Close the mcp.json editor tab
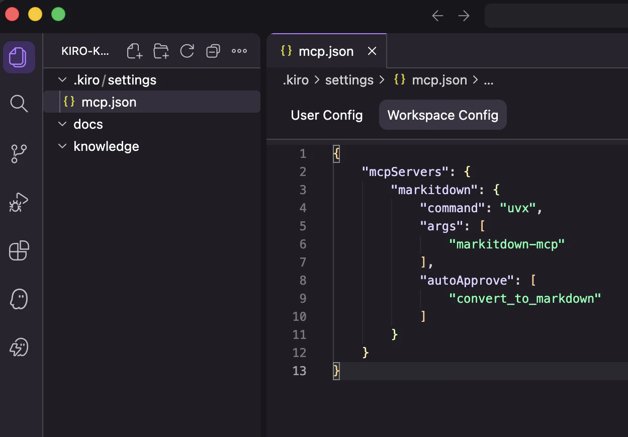Image resolution: width=628 pixels, height=437 pixels. (x=372, y=51)
